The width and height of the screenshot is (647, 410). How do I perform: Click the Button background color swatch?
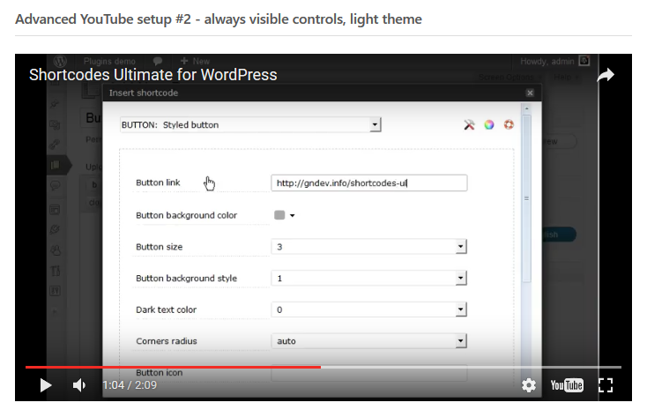coord(280,215)
